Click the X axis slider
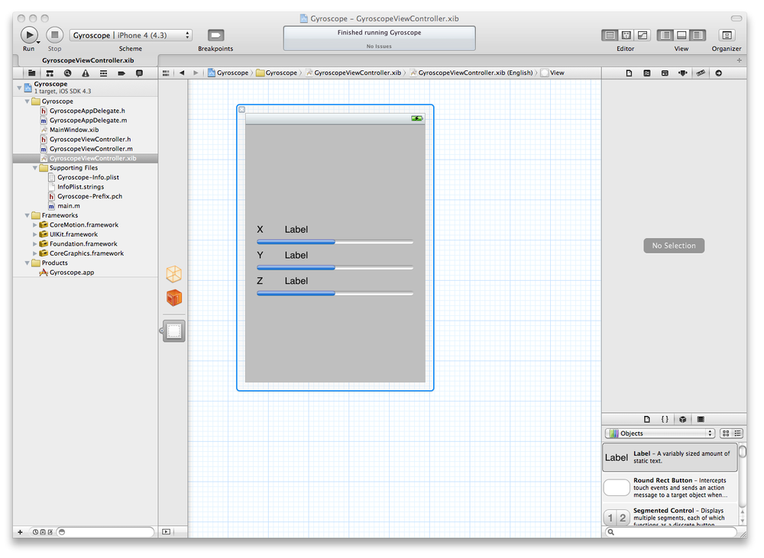764x558 pixels. tap(335, 242)
